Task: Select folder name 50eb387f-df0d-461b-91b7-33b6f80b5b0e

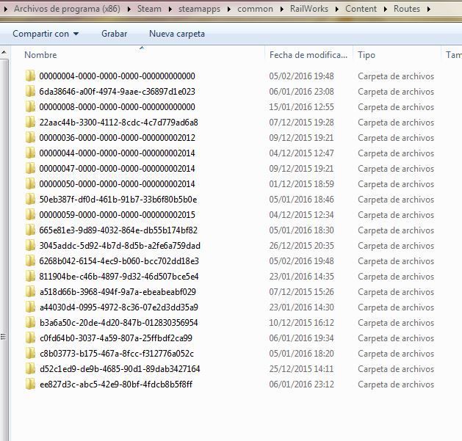Action: coord(118,200)
